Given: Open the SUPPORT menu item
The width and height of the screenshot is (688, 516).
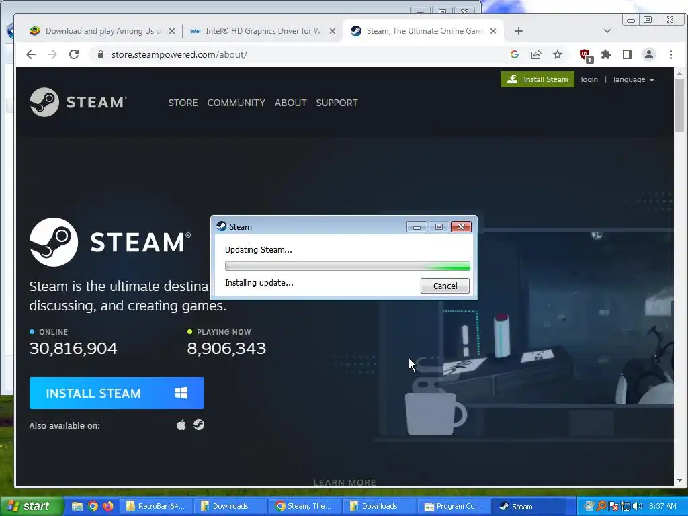Looking at the screenshot, I should pos(337,103).
